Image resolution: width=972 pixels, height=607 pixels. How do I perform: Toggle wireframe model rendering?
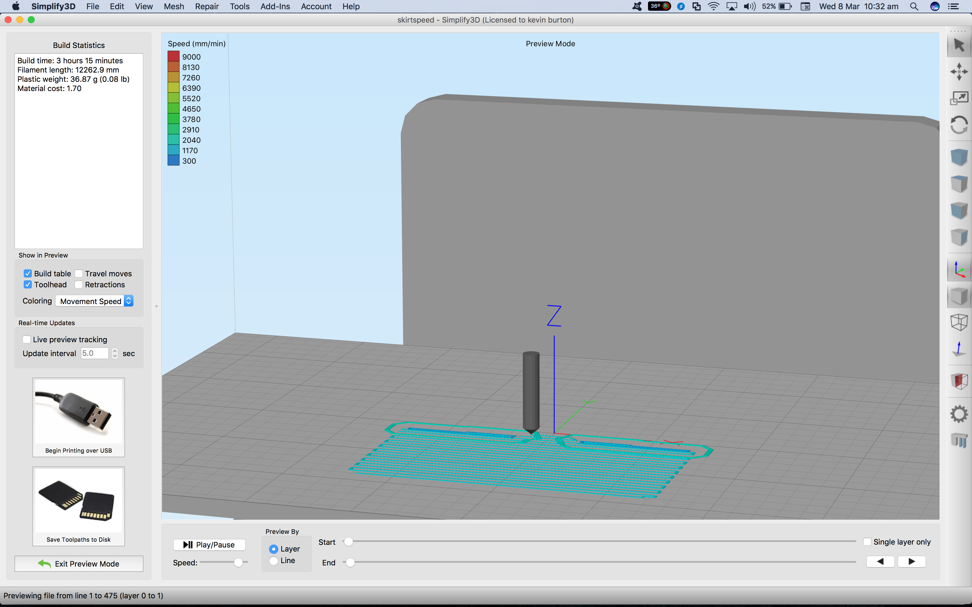click(x=959, y=322)
